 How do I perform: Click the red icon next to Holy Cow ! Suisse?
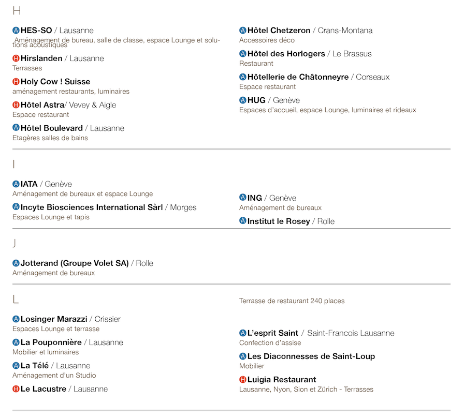pos(16,81)
